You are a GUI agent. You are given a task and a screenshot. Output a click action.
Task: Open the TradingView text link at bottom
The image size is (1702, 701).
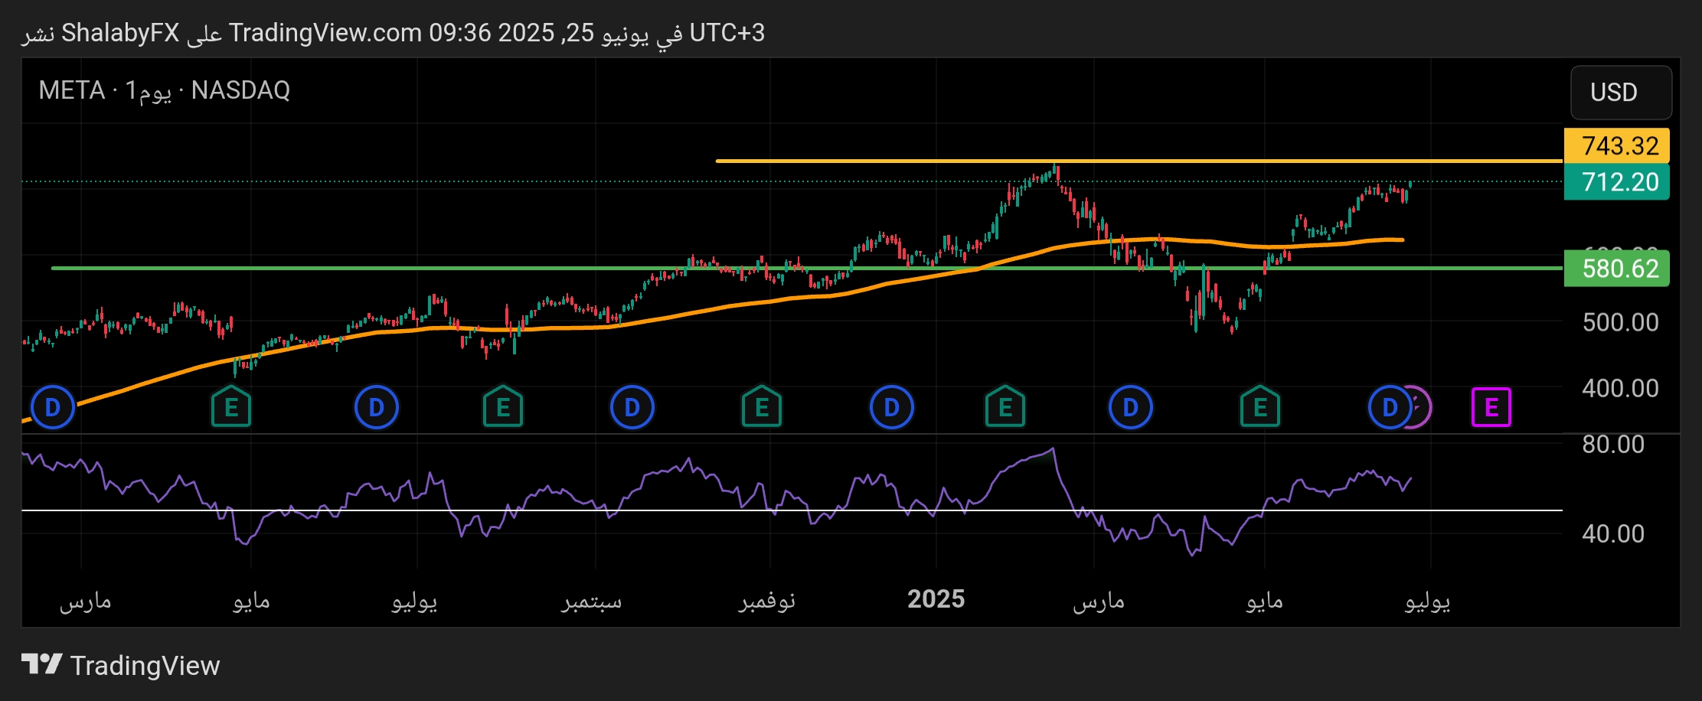pos(145,665)
